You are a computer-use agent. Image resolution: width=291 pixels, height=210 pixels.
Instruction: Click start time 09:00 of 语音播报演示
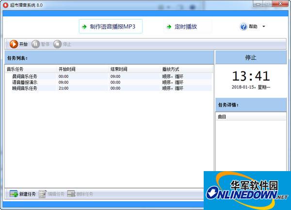(x=64, y=82)
